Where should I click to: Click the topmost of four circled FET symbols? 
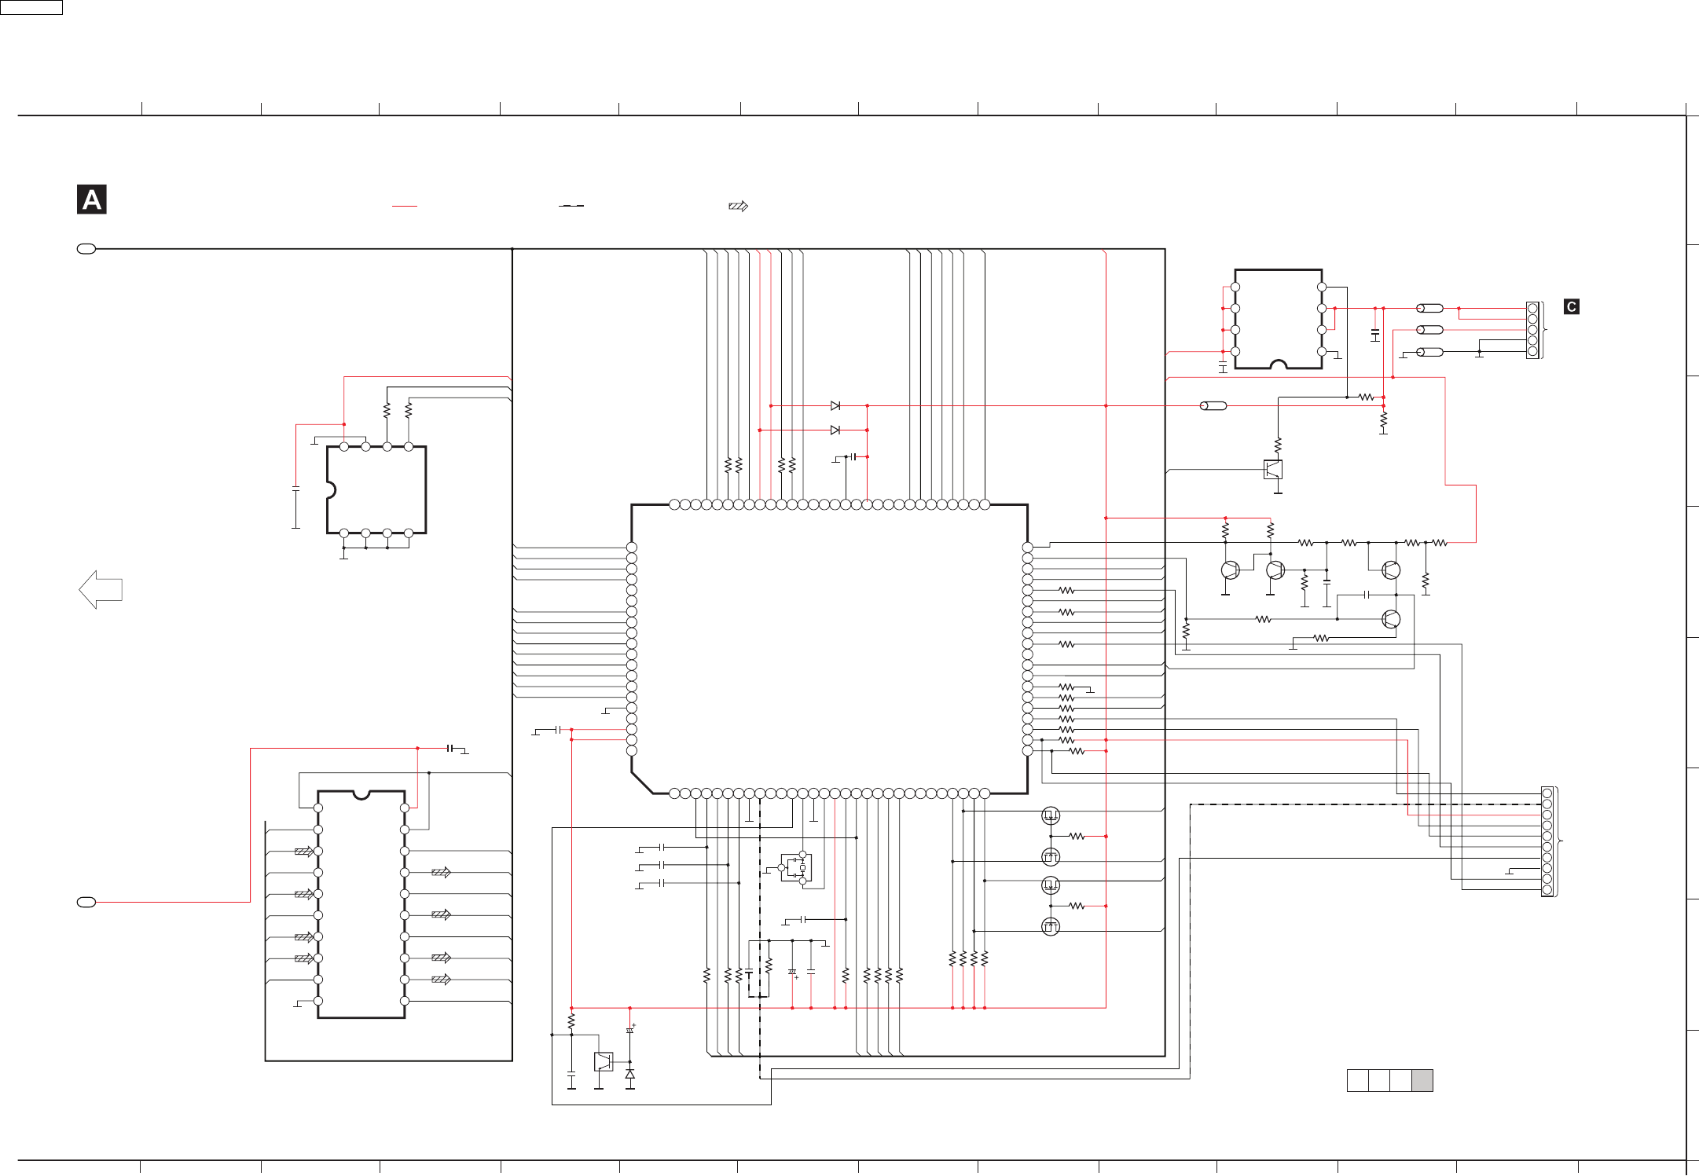[1051, 815]
